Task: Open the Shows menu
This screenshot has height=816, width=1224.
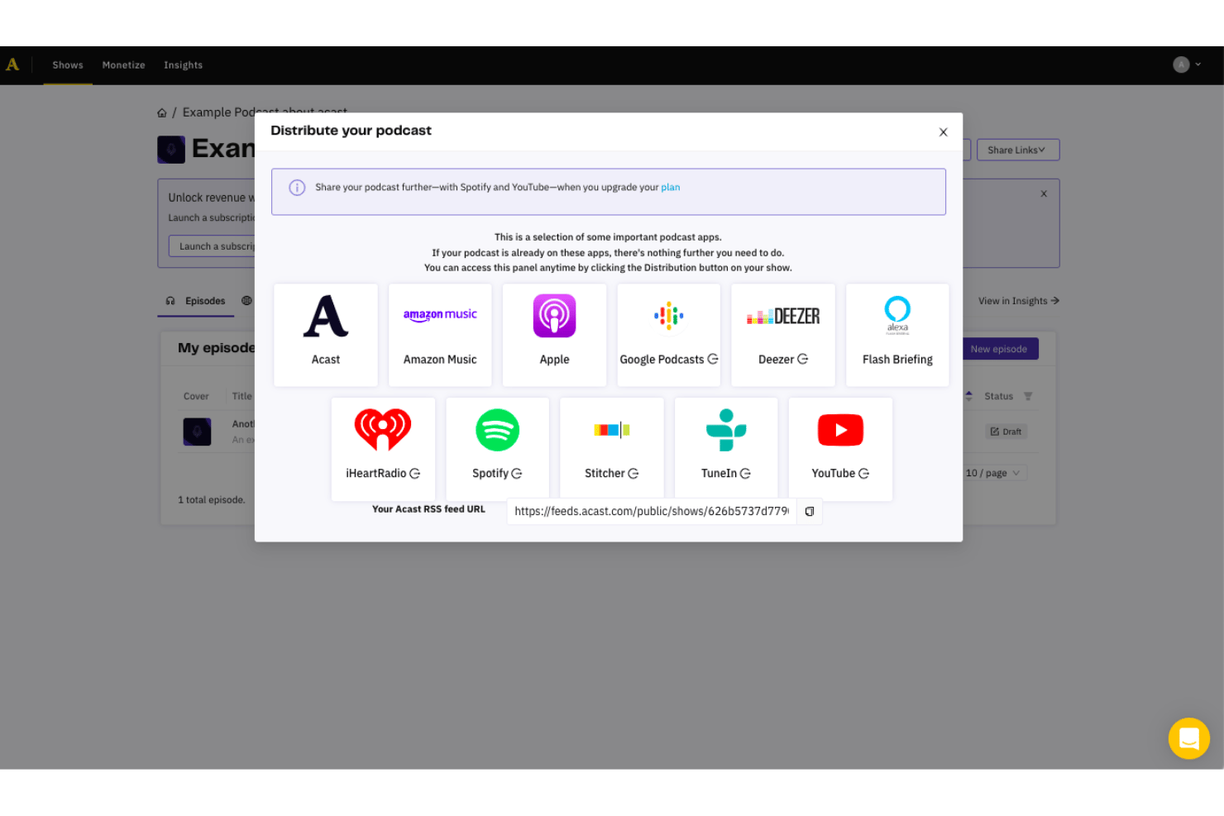Action: tap(68, 65)
